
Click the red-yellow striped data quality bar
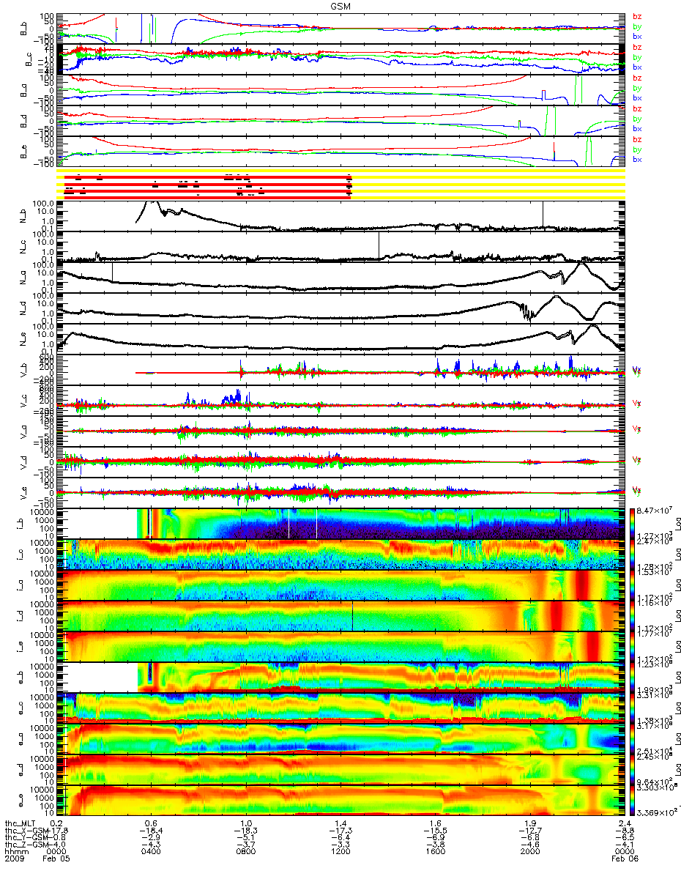click(x=341, y=185)
